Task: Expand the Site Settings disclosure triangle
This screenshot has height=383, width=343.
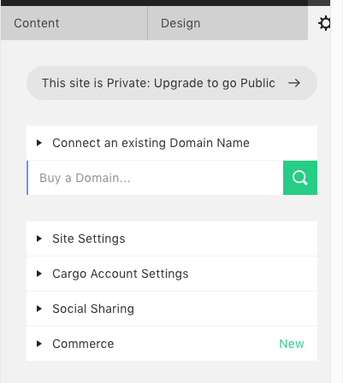Action: click(39, 239)
